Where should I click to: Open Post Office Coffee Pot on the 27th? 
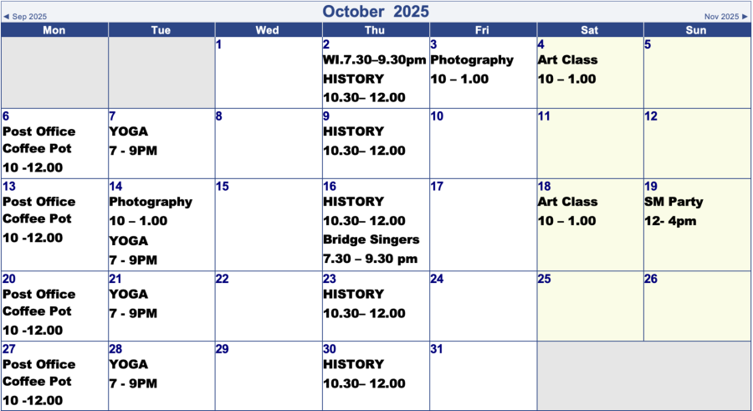[x=38, y=372]
